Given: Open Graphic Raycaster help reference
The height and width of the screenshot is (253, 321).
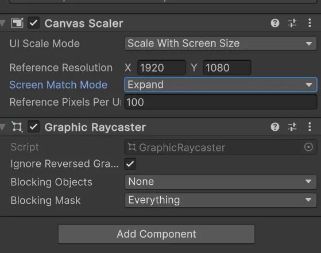Looking at the screenshot, I should pyautogui.click(x=274, y=127).
